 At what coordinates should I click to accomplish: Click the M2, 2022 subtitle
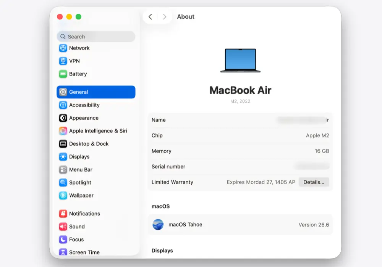(x=240, y=101)
